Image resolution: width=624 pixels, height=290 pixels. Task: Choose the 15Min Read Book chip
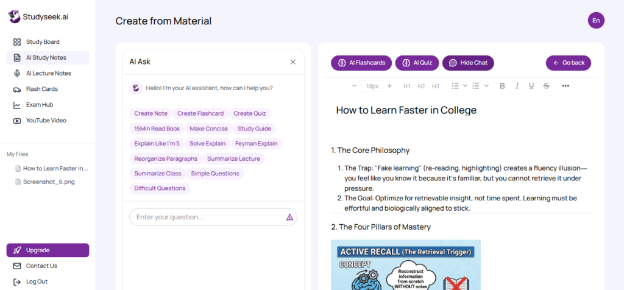(157, 129)
